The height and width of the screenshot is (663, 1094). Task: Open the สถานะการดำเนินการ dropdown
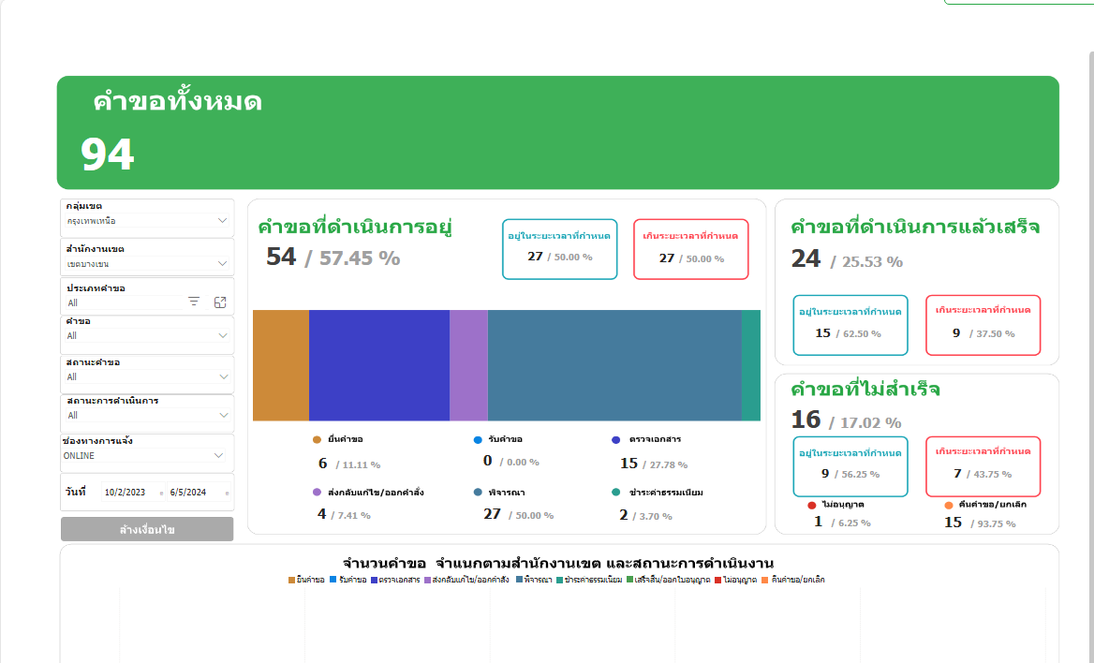222,415
